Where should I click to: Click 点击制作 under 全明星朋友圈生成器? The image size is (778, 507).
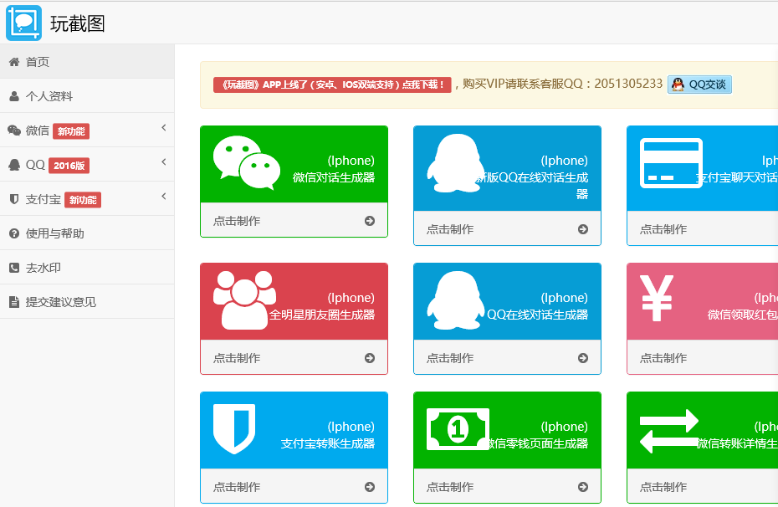237,358
